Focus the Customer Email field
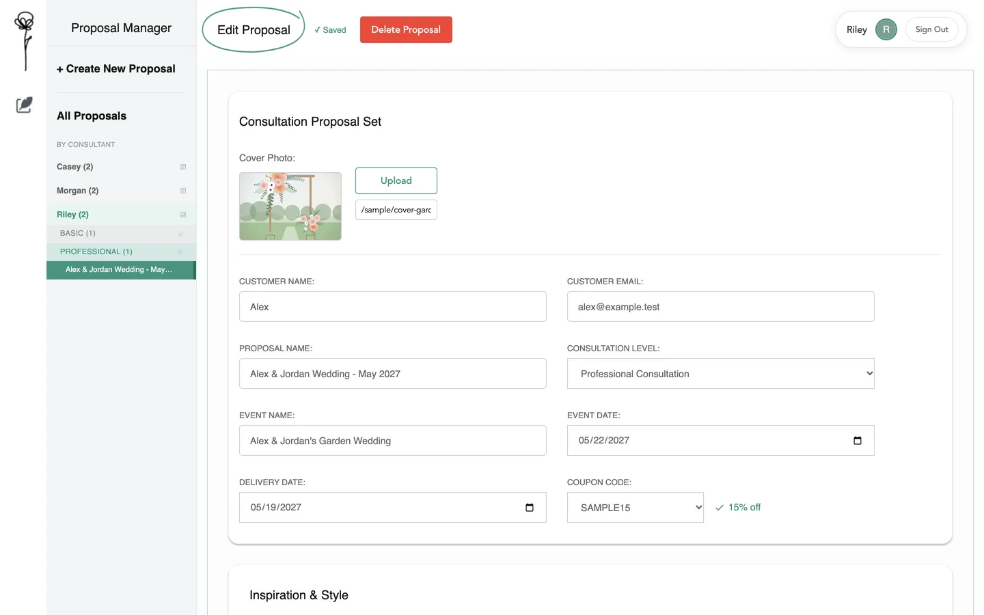The height and width of the screenshot is (615, 984). 720,307
